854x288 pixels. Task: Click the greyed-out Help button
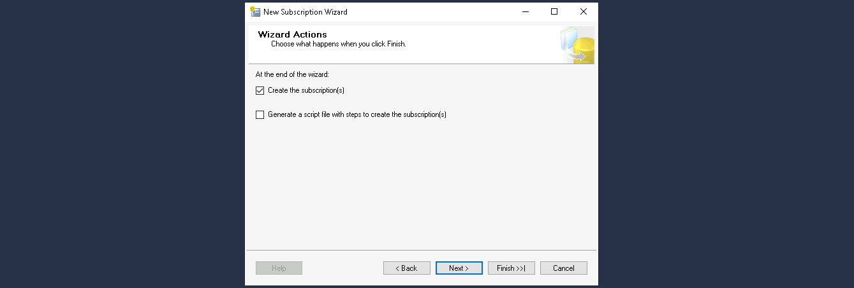(279, 268)
